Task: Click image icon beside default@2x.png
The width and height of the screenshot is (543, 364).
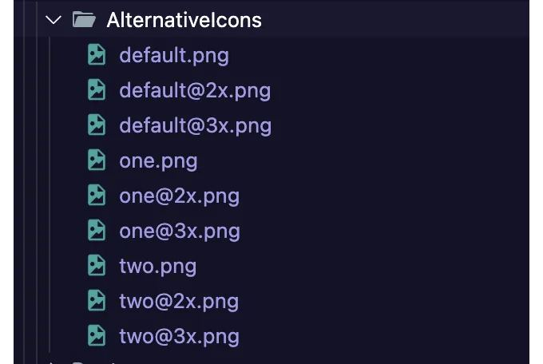Action: point(97,89)
